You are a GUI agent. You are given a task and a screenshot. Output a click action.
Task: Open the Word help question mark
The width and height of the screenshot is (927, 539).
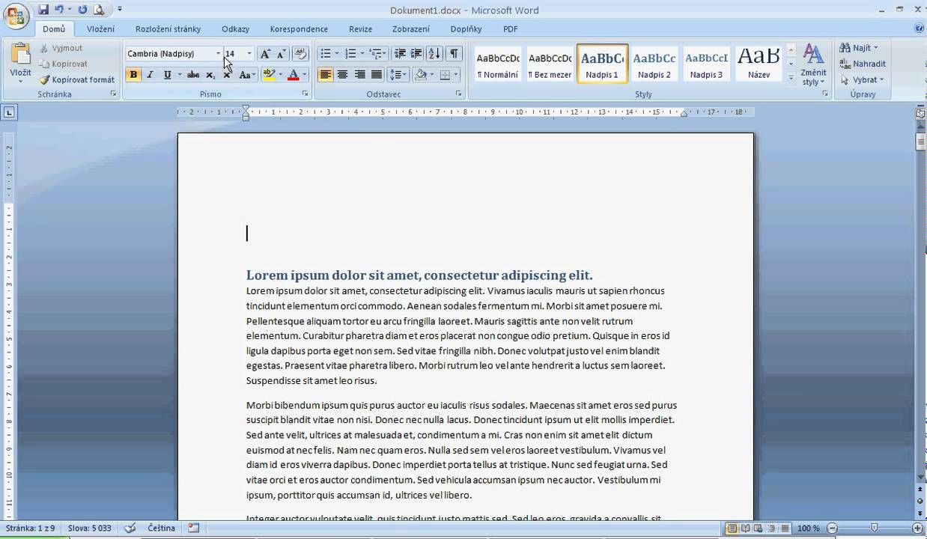[919, 28]
